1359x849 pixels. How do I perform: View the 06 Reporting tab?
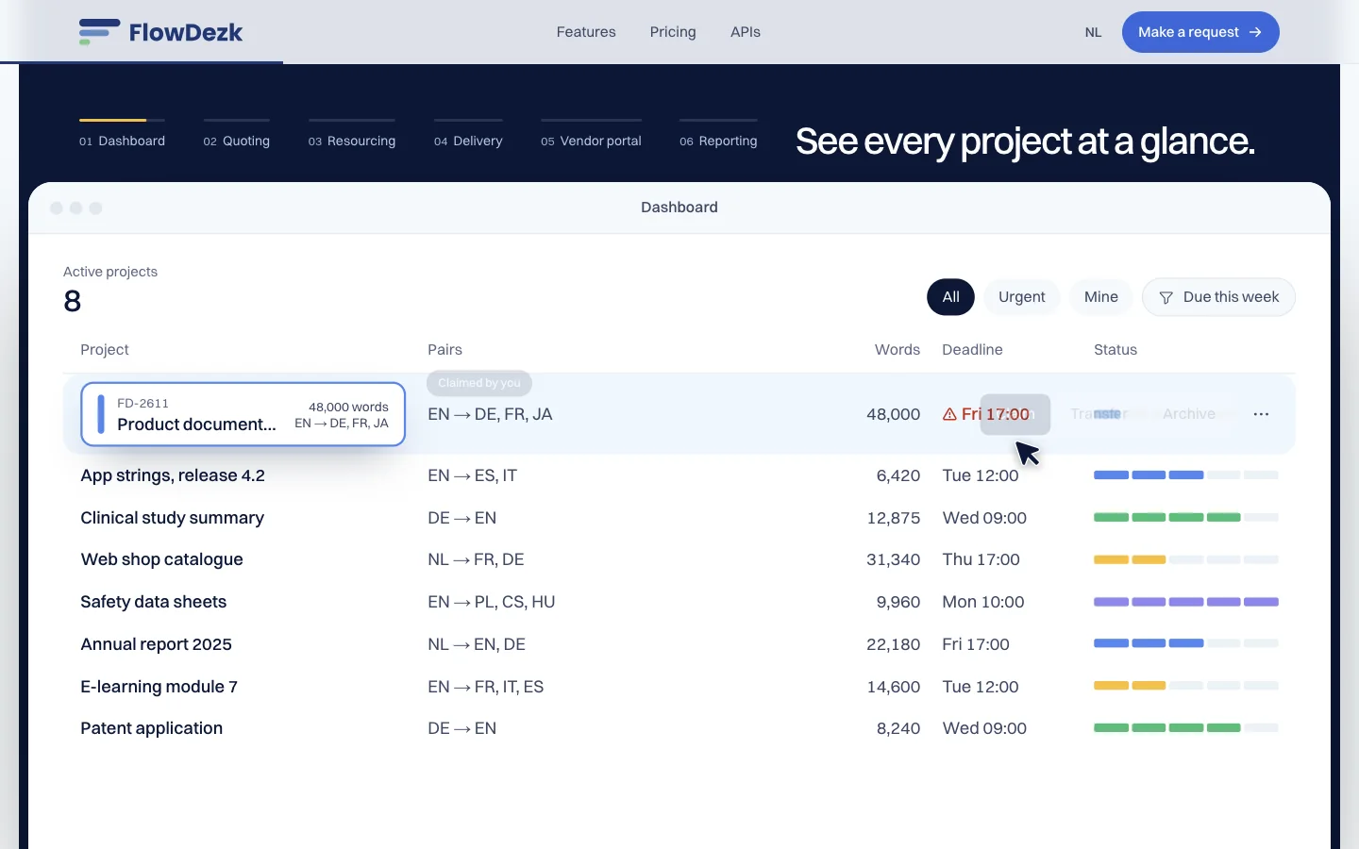(x=718, y=135)
